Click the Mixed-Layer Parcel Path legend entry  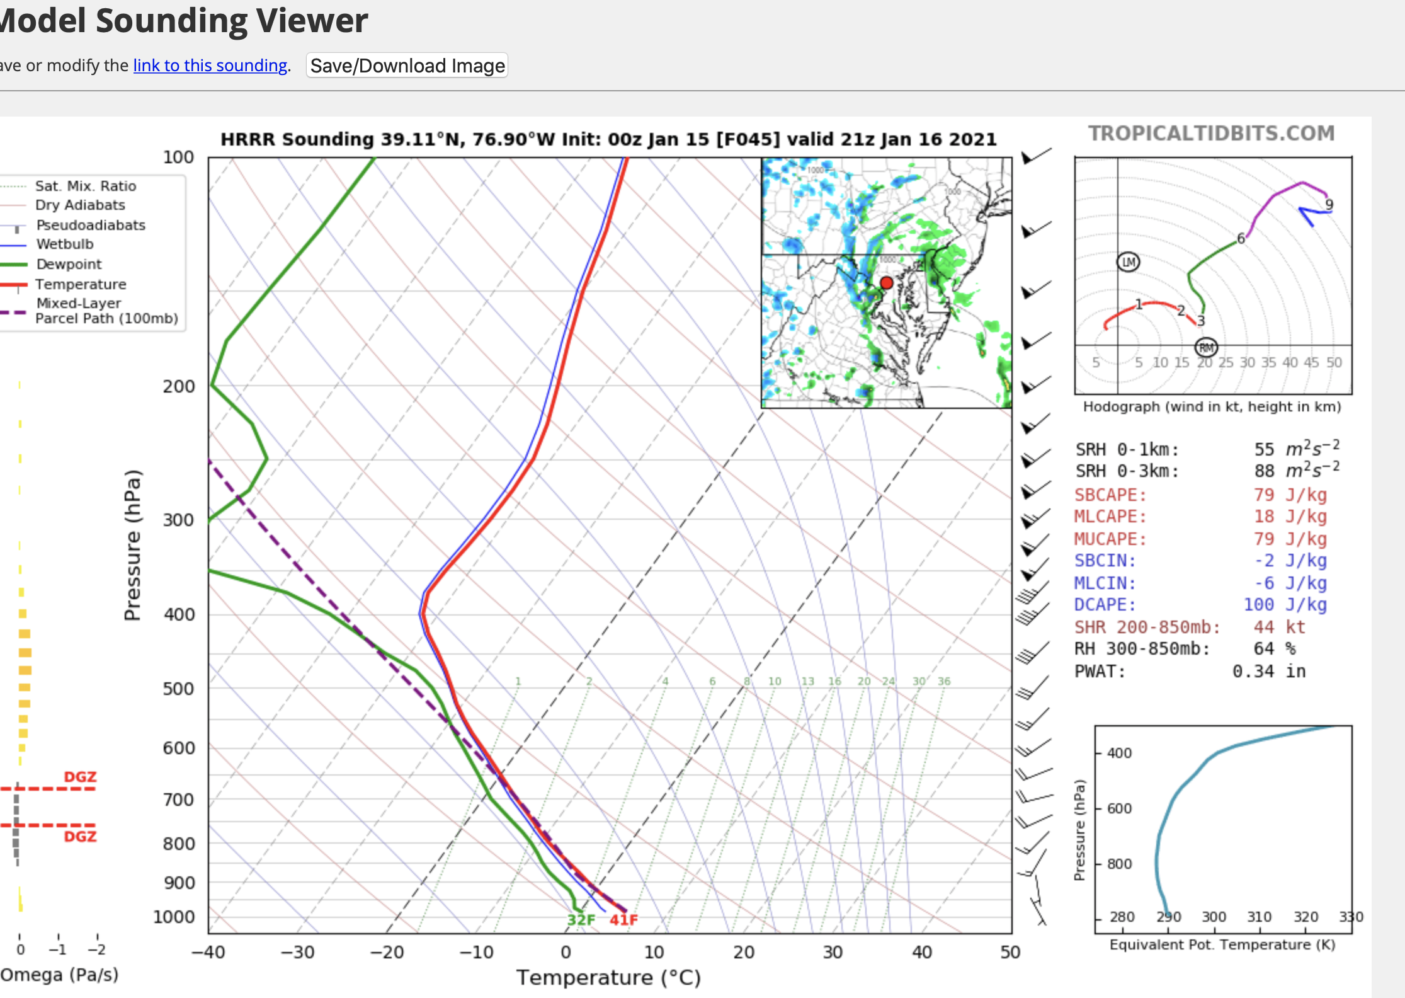[x=89, y=311]
